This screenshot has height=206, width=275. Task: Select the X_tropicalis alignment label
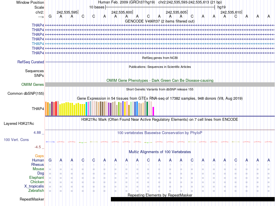(x=34, y=186)
